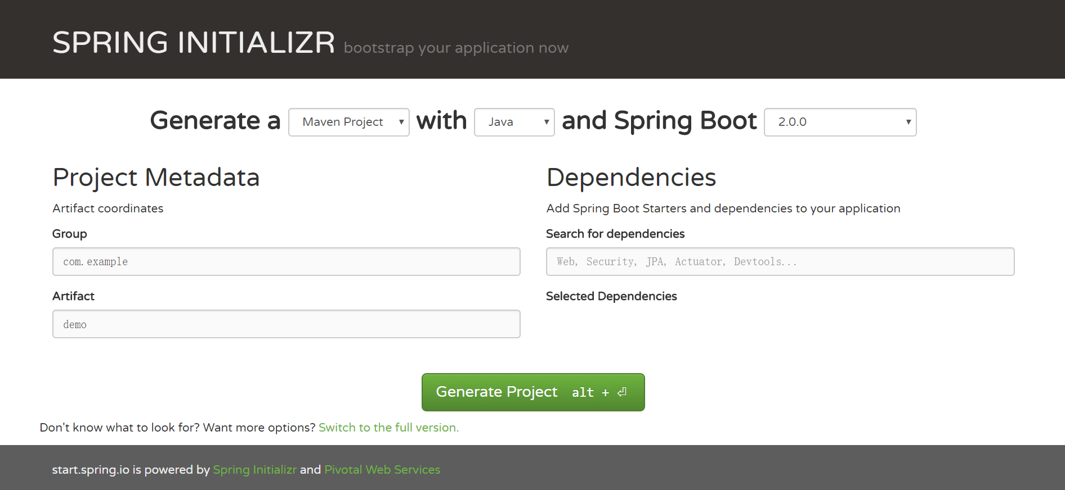Click the Selected Dependencies label
This screenshot has width=1065, height=490.
pos(611,296)
